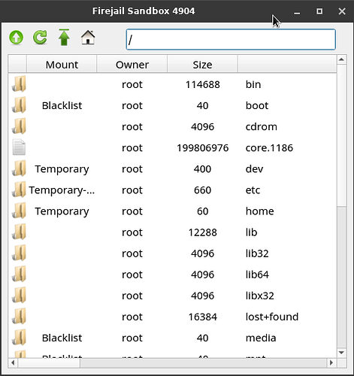
Task: Click Temporary mount label for dev
Action: click(62, 169)
